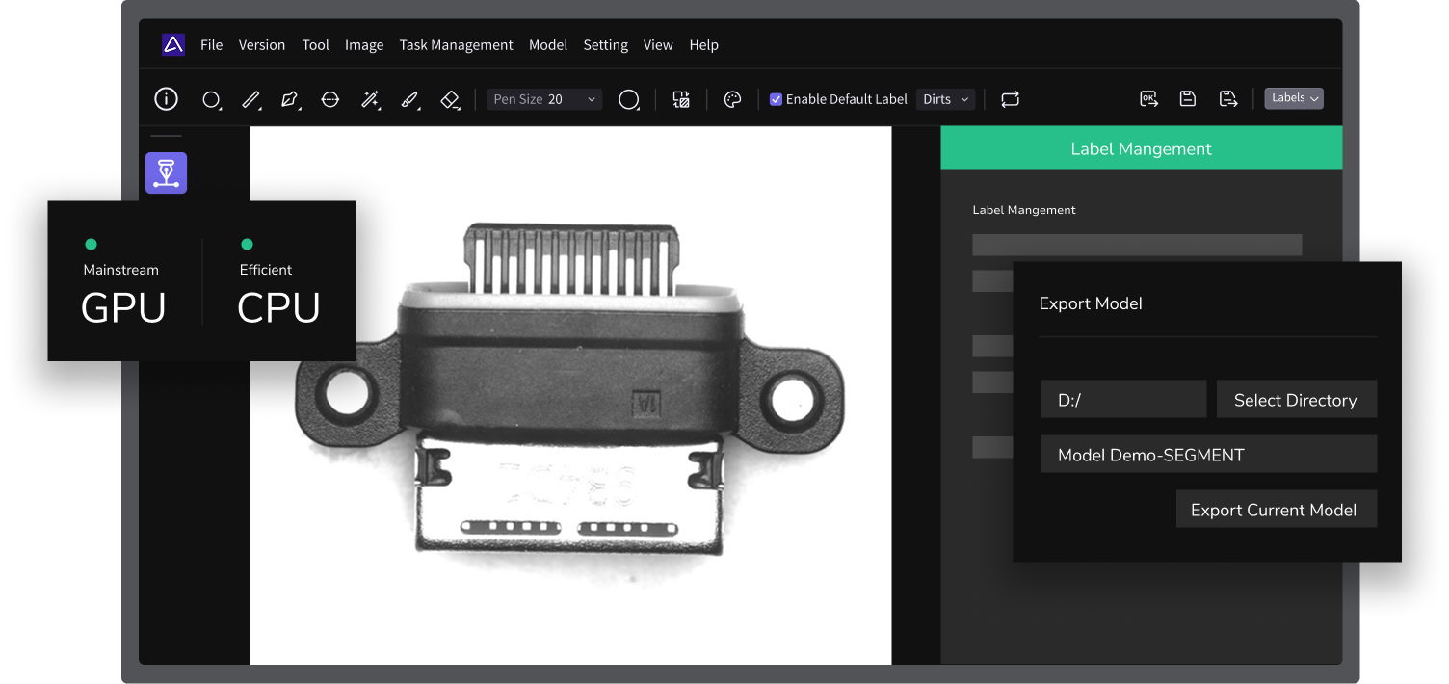1449x684 pixels.
Task: Uncheck the Enable Default Label checkbox
Action: (776, 99)
